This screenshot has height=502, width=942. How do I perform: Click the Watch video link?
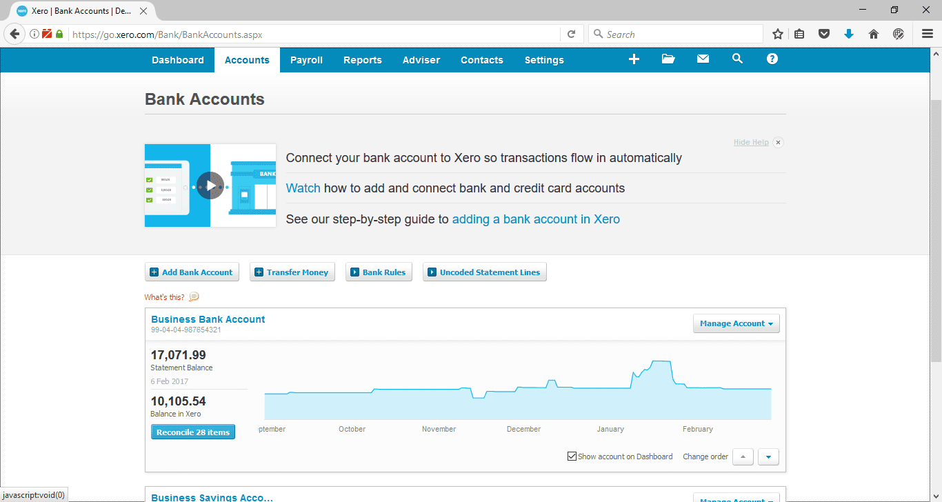(x=303, y=188)
